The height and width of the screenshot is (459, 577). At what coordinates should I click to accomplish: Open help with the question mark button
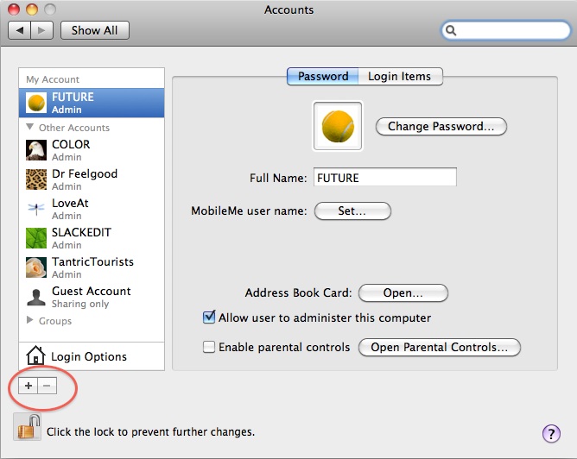(x=551, y=434)
